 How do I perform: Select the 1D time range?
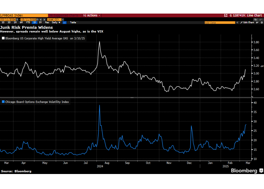[x=3, y=23]
